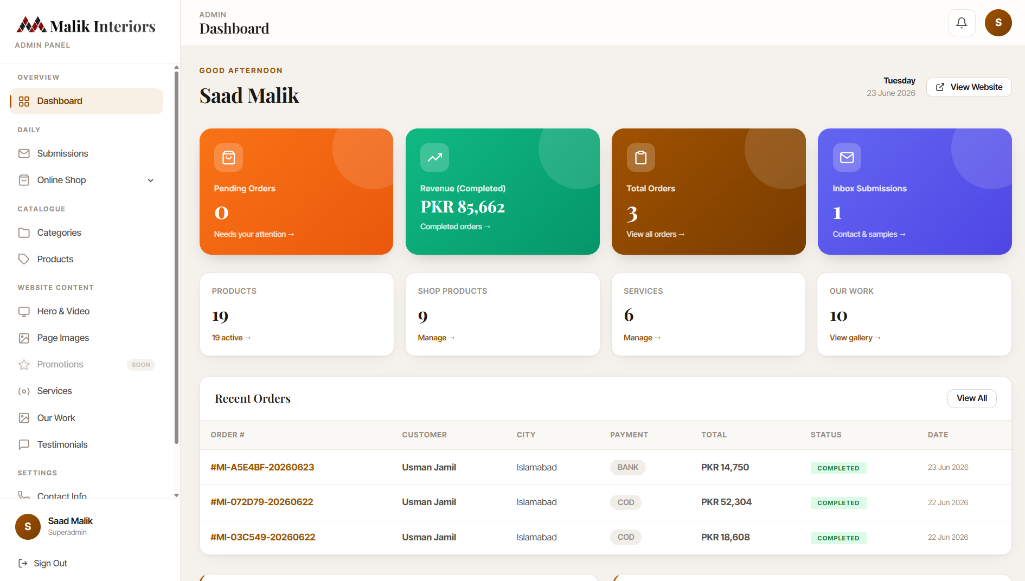Click the sidebar footer Saad Malik avatar
Screen dimensions: 1025x581
click(x=28, y=526)
